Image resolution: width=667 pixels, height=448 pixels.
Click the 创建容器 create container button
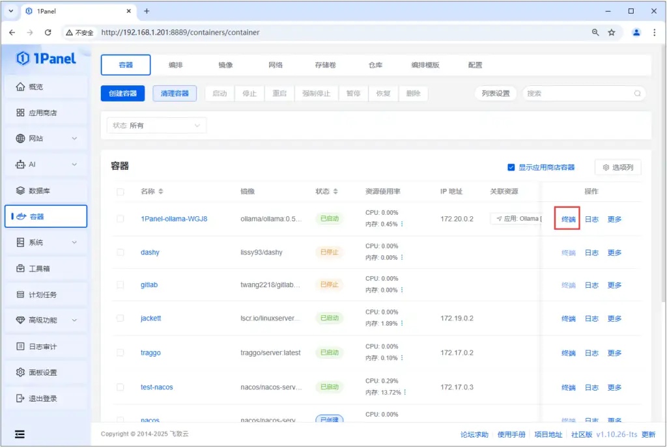click(123, 93)
